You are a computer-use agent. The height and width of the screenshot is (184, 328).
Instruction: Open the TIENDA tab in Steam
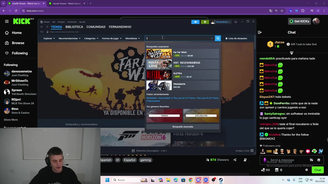coord(56,27)
